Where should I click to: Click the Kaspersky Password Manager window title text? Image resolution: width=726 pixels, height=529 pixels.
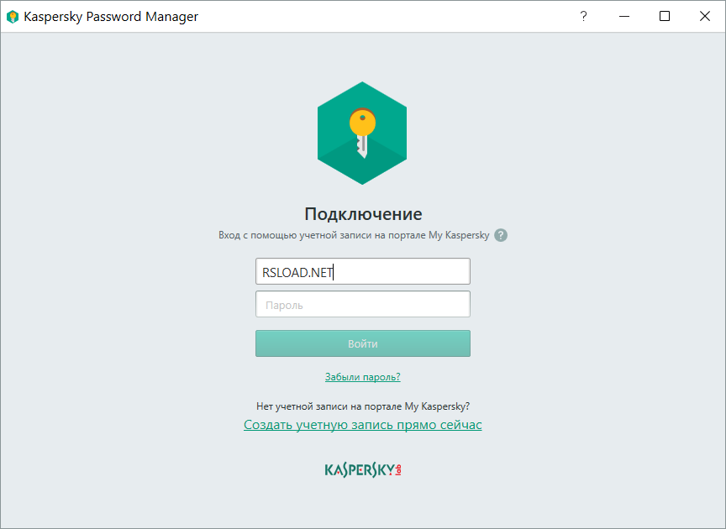click(x=111, y=17)
